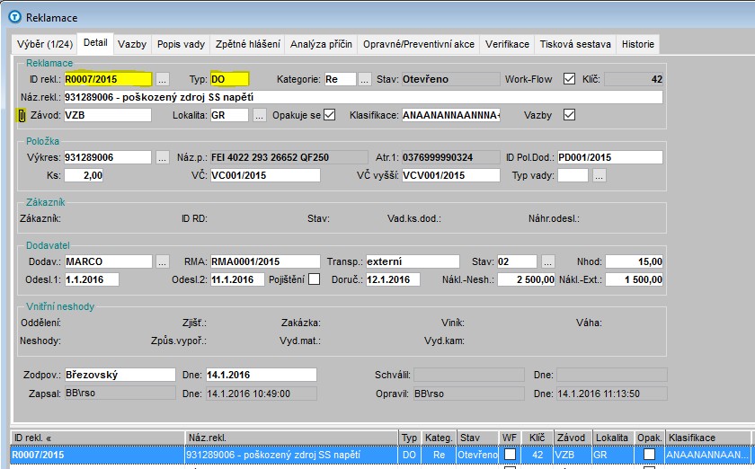Click the Transp. field externí
The image size is (755, 469).
pyautogui.click(x=413, y=262)
